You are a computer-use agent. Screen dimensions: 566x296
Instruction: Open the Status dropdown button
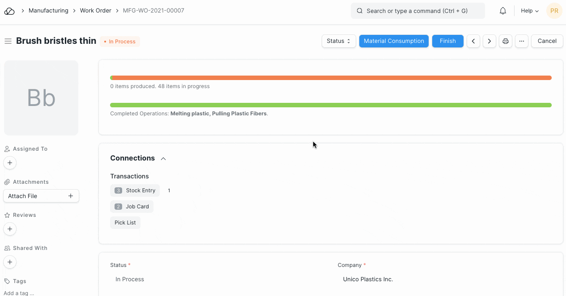tap(339, 41)
